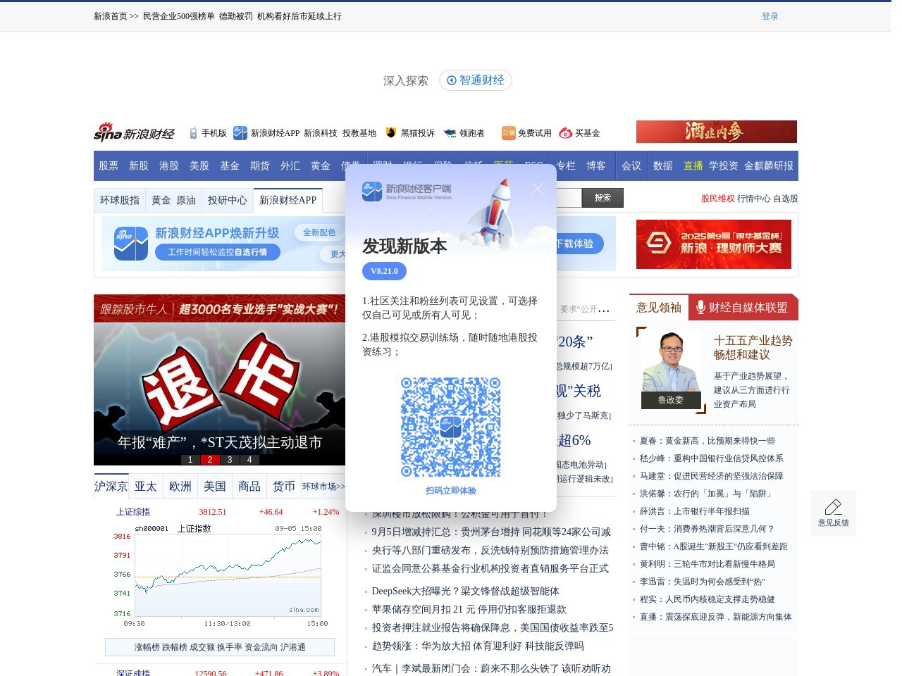
Task: Open 新浪财经APP icon link in header
Action: pyautogui.click(x=266, y=133)
